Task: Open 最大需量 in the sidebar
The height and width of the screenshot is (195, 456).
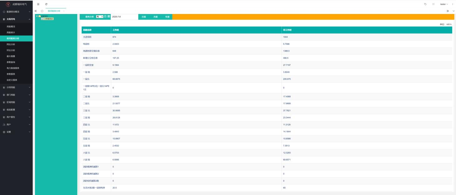Action: (x=11, y=56)
